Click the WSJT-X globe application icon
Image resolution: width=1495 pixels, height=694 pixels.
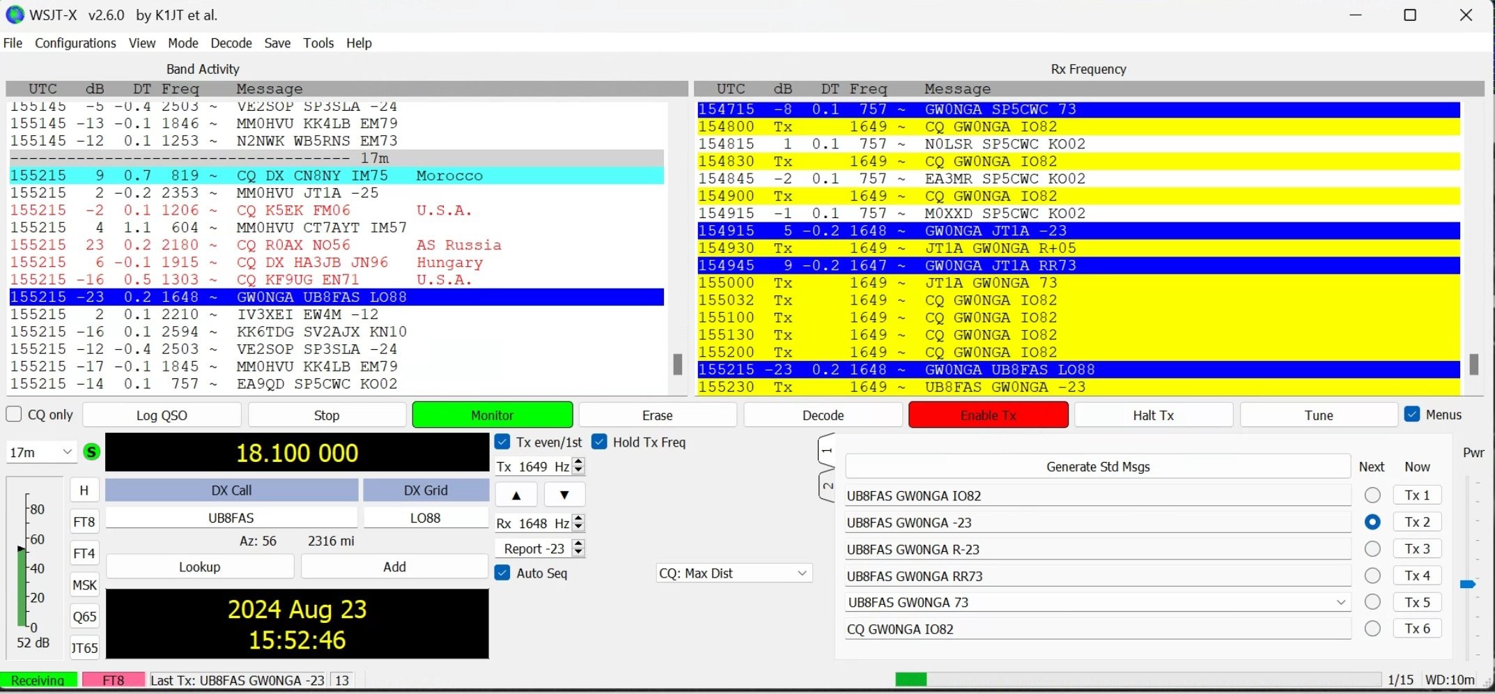point(14,15)
